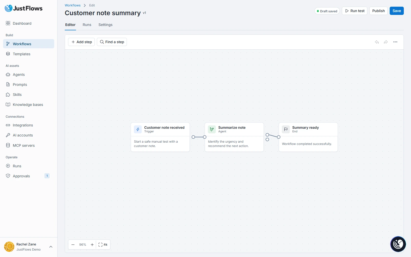Click the Summarize note input connector

click(x=205, y=137)
